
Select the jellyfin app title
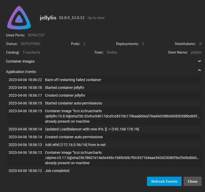48,18
